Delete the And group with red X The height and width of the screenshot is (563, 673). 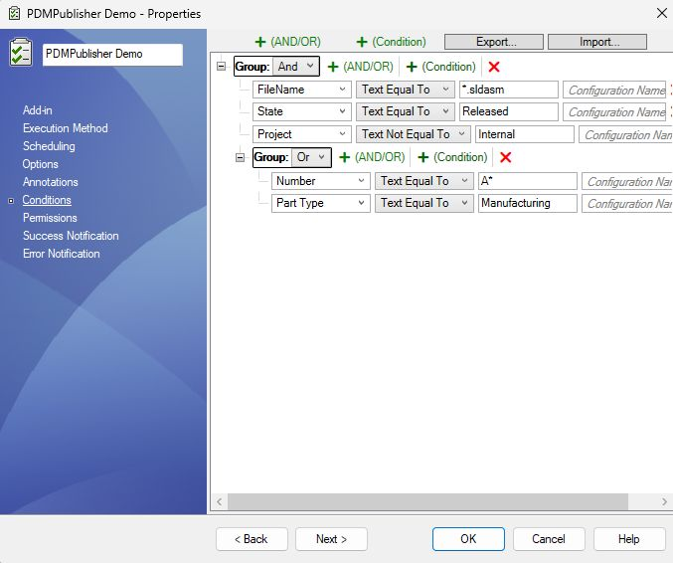click(x=494, y=67)
